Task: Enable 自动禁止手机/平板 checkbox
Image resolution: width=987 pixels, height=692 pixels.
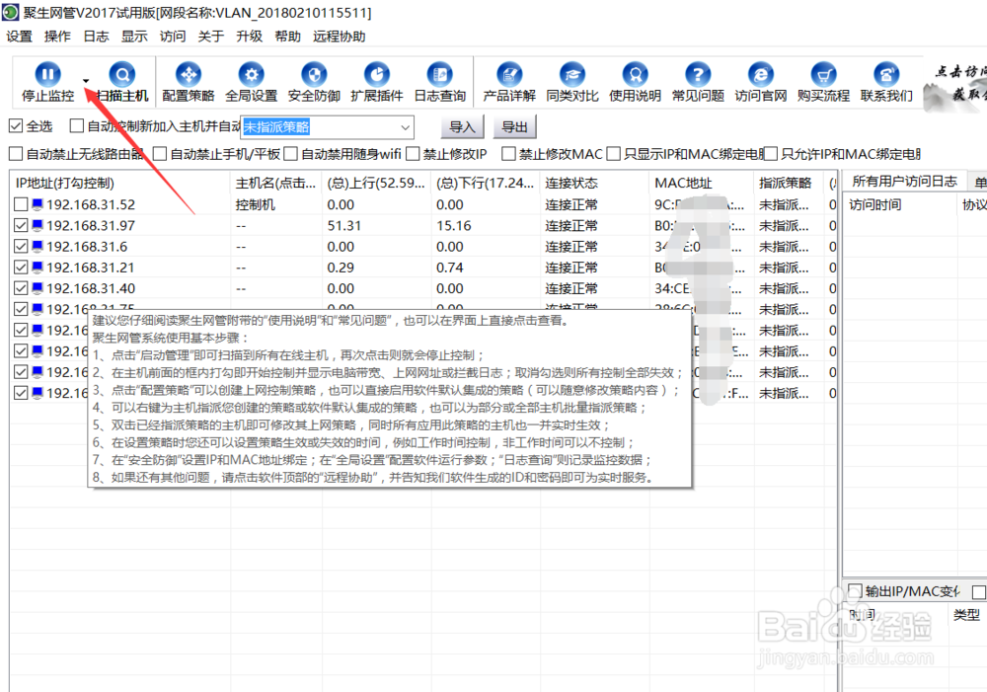Action: (x=160, y=154)
